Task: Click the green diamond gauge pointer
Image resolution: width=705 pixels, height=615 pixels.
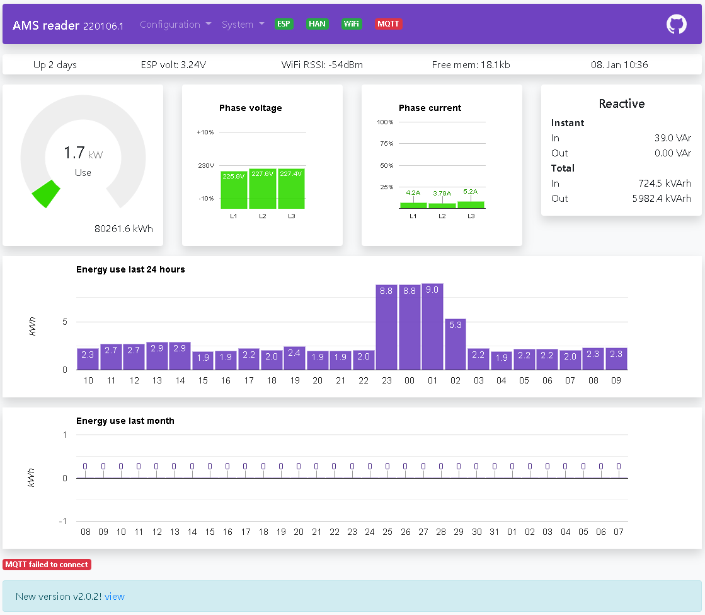Action: [45, 194]
